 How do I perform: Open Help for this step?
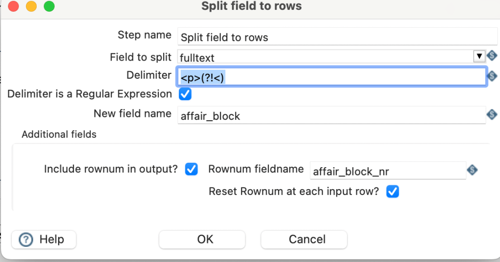pos(43,240)
